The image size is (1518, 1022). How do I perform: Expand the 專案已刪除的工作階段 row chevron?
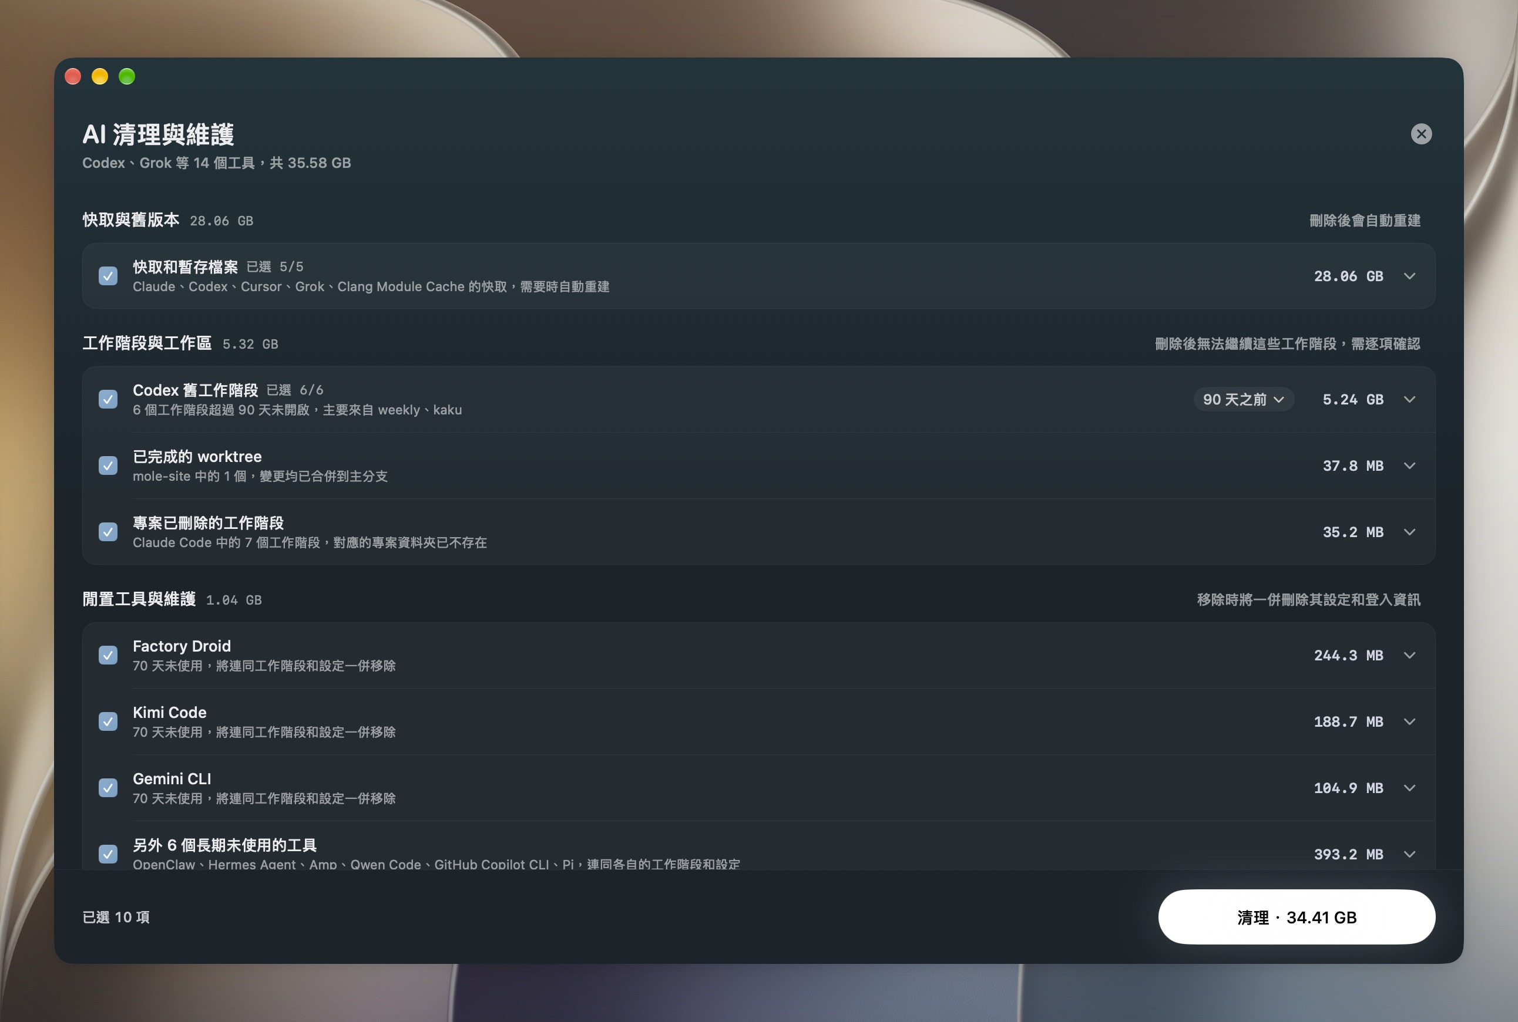(x=1409, y=532)
